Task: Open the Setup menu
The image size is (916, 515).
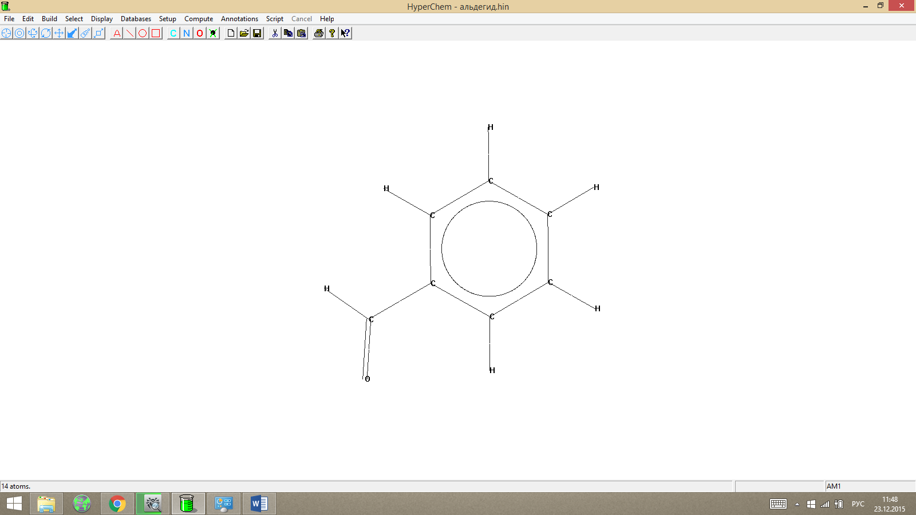Action: click(x=168, y=19)
